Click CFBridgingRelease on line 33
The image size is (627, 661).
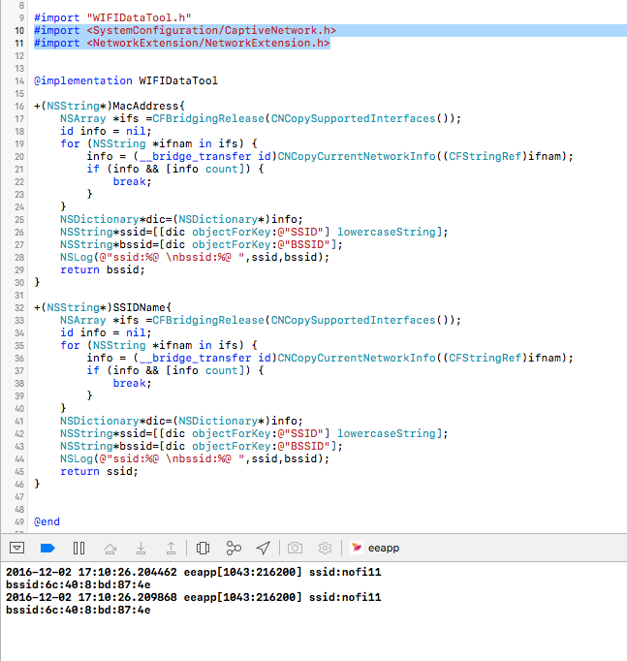coord(208,320)
